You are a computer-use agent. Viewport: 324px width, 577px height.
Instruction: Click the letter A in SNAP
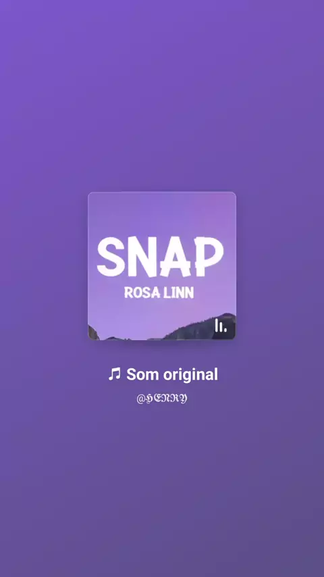click(175, 257)
